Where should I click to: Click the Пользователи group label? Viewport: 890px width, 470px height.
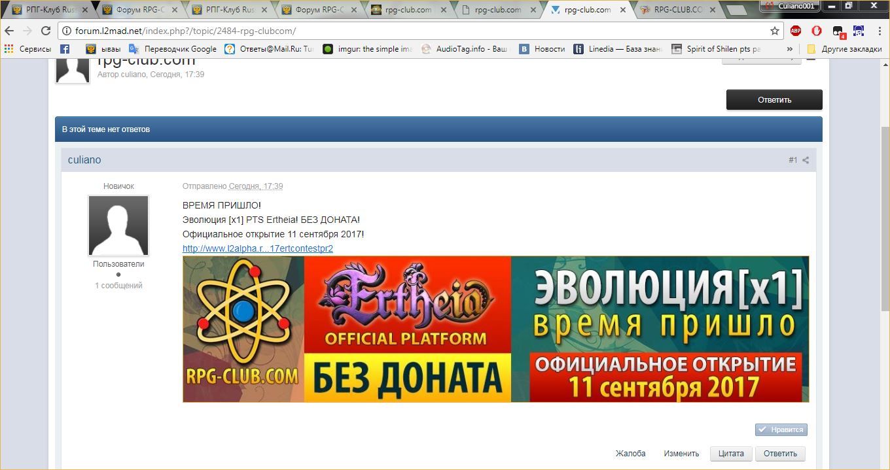point(118,264)
